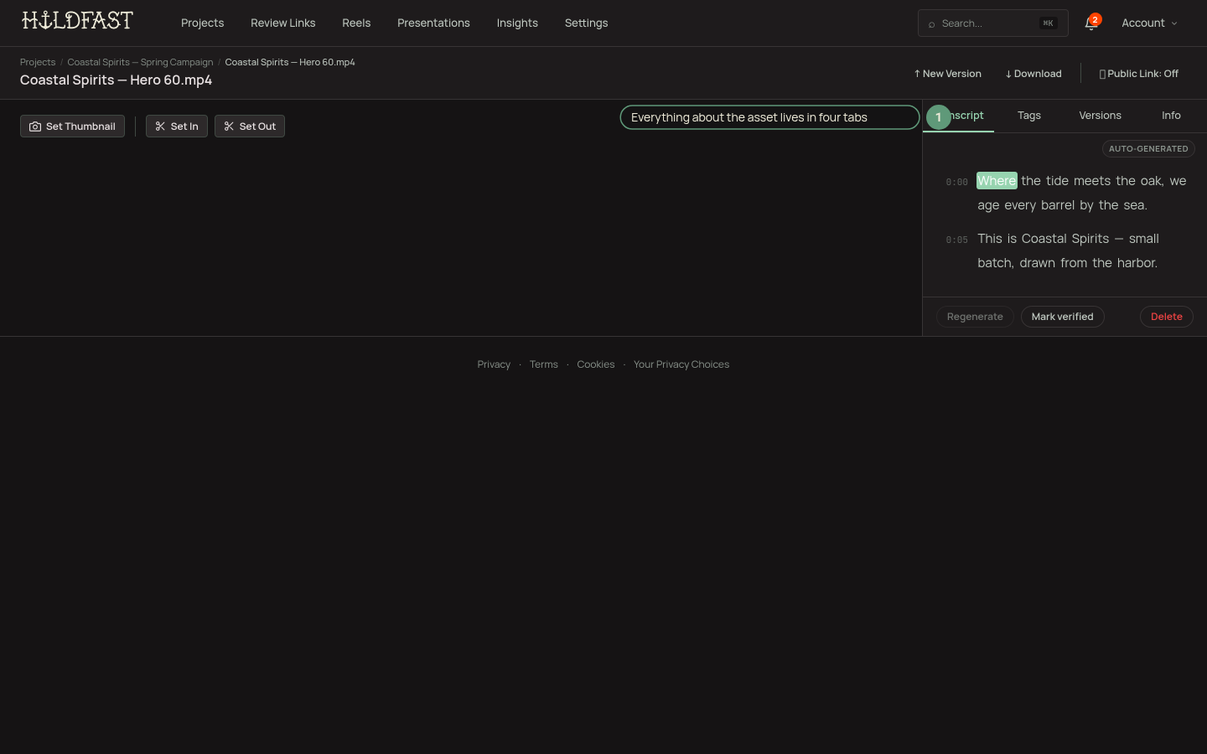Open the Privacy footer link

(494, 364)
